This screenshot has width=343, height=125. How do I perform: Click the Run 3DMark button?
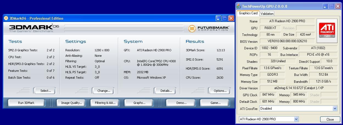[26, 103]
